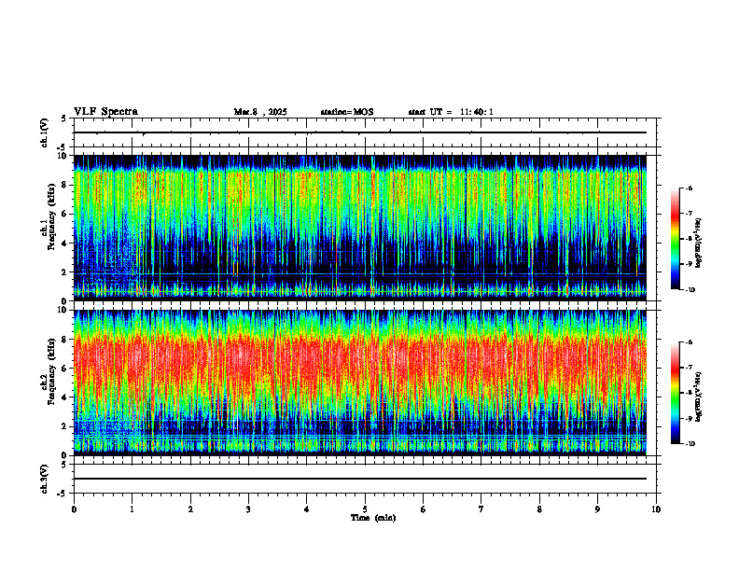Select the "start UT = 11:40: 1" text
The width and height of the screenshot is (739, 571).
pos(451,112)
